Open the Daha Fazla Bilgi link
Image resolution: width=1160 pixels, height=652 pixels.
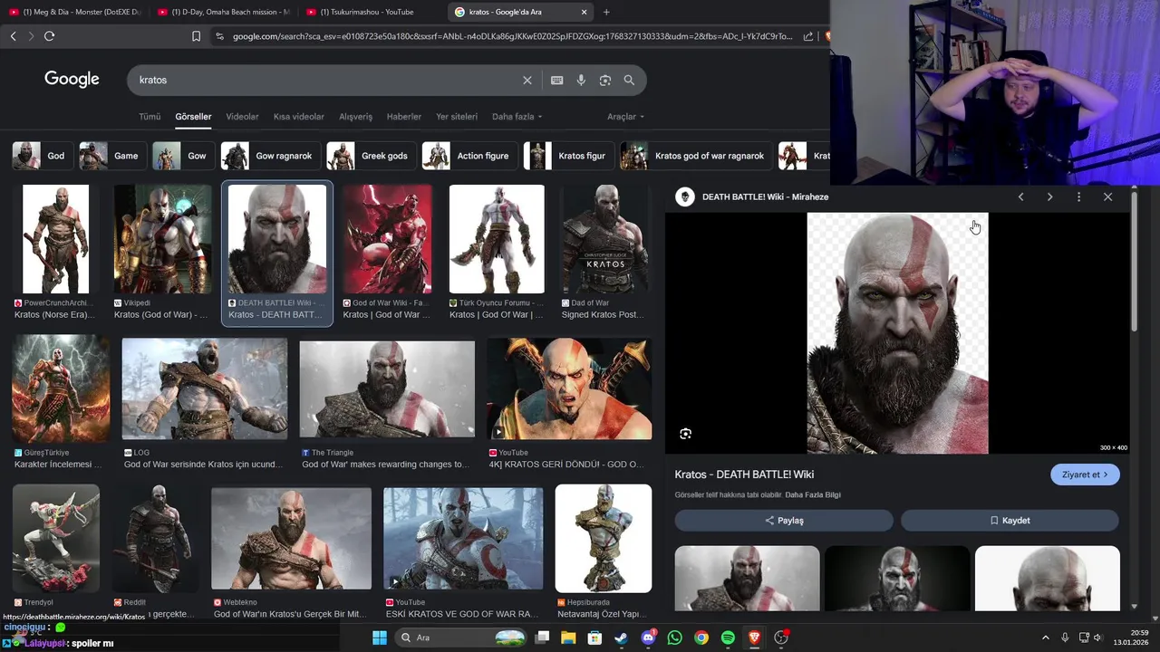click(x=813, y=495)
